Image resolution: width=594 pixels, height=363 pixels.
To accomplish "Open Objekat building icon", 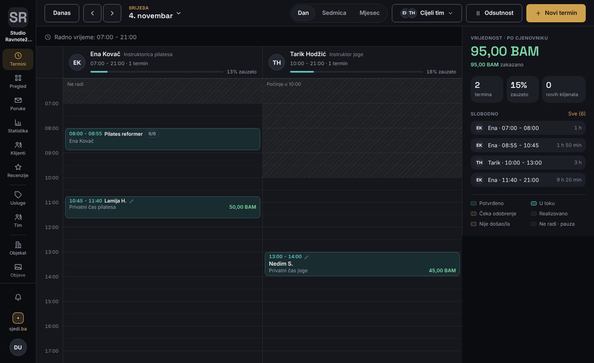I will [x=18, y=245].
